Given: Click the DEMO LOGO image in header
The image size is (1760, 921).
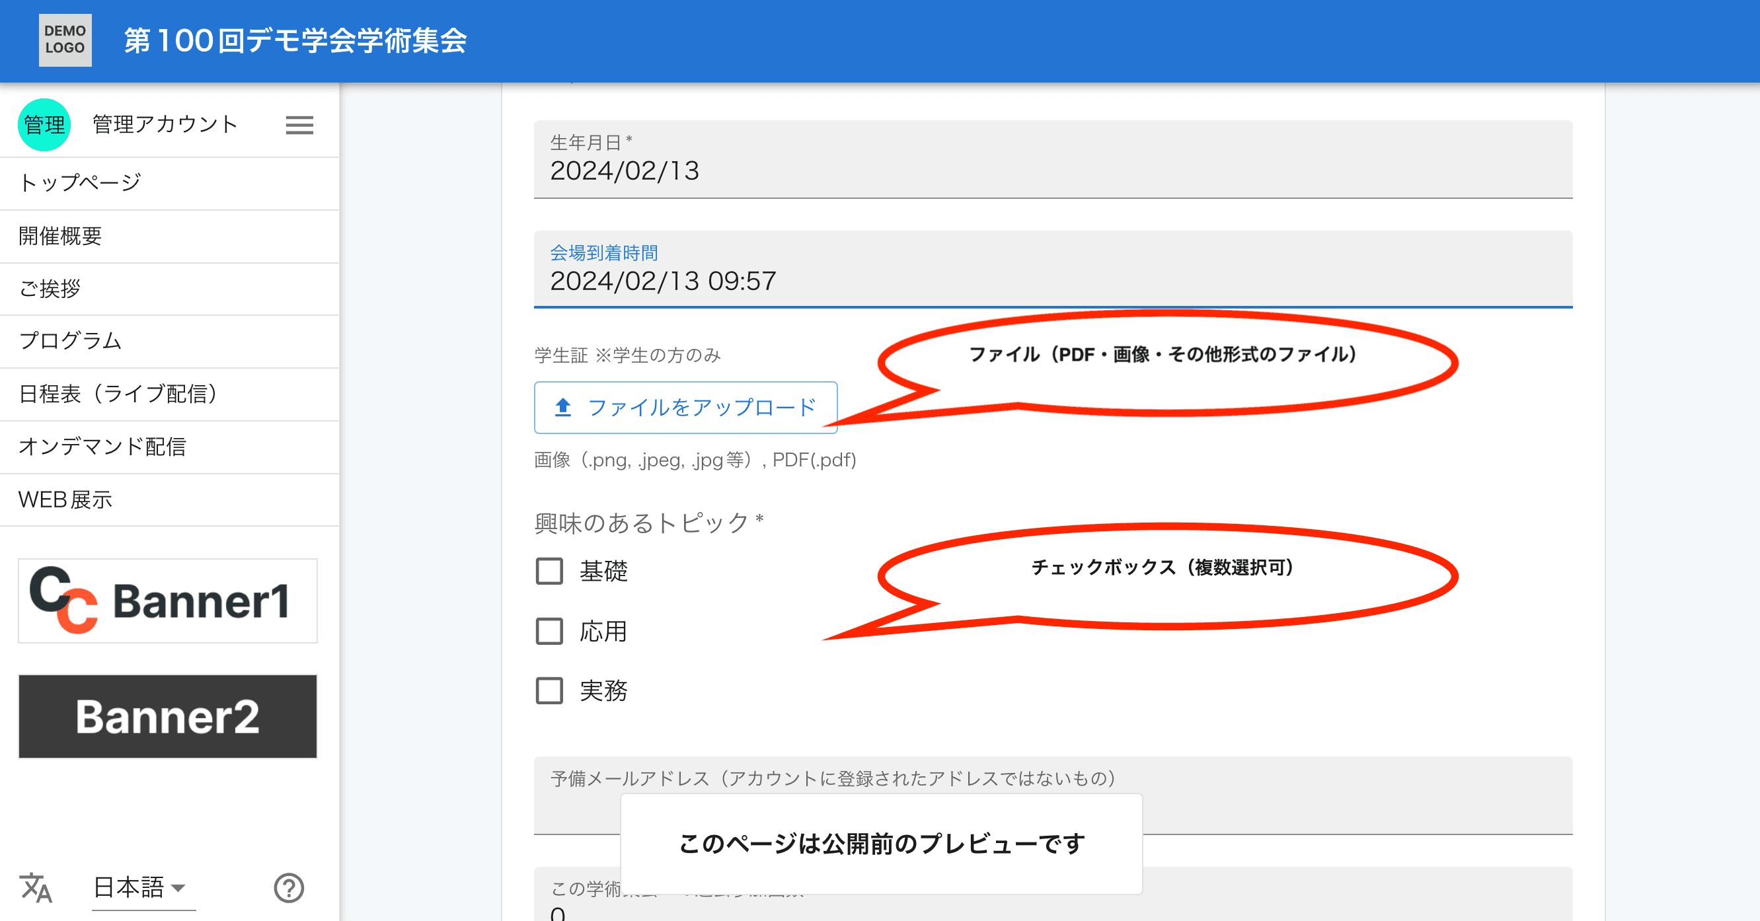Looking at the screenshot, I should click(65, 40).
